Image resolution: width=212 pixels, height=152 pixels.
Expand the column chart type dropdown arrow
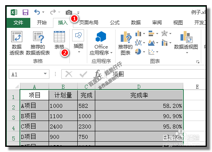[x=144, y=33]
